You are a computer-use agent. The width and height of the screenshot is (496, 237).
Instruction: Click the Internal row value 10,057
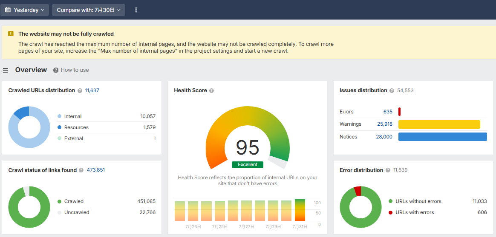click(148, 116)
